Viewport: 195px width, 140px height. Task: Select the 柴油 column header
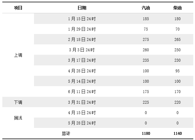tap(177, 8)
